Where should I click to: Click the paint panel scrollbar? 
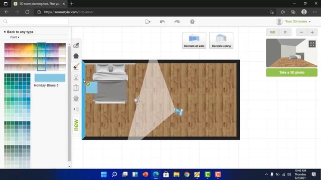[69, 103]
